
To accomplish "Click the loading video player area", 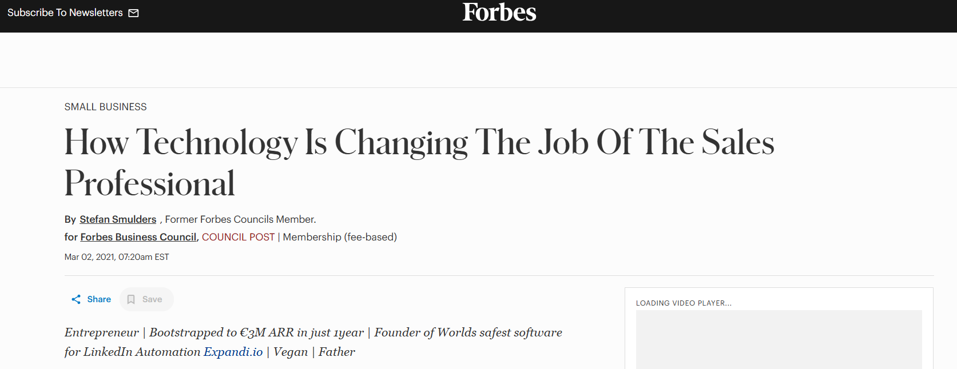I will (x=779, y=339).
